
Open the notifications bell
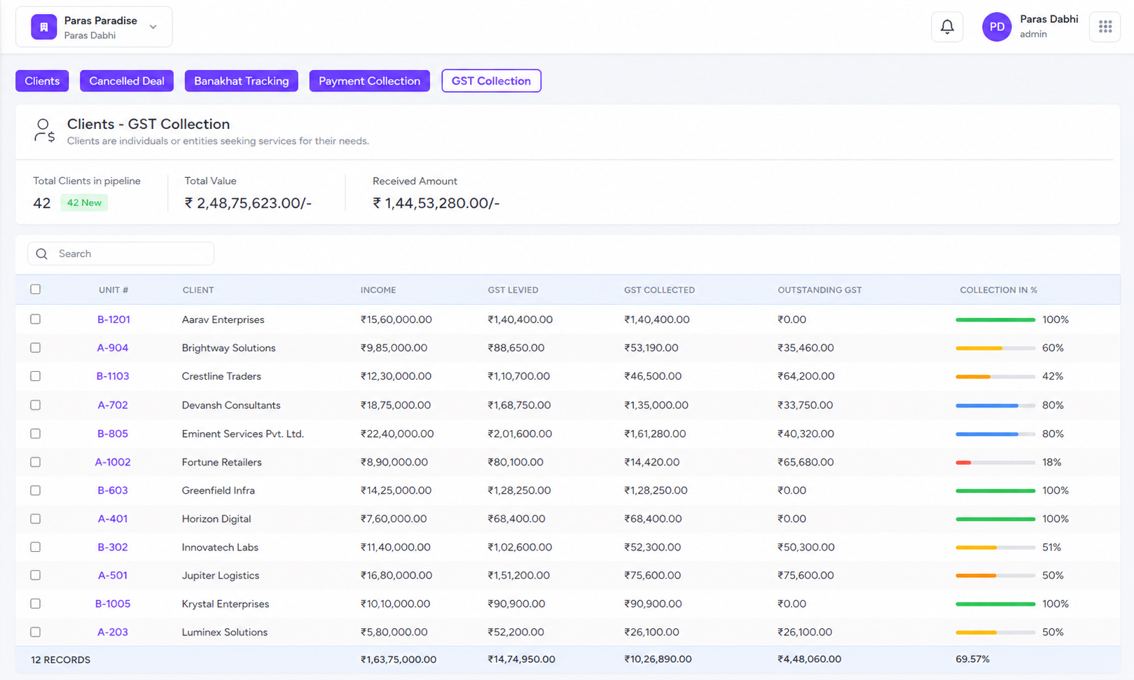click(947, 27)
